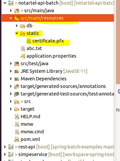Click the Maven Dependencies library icon
120x161 pixels.
17,79
